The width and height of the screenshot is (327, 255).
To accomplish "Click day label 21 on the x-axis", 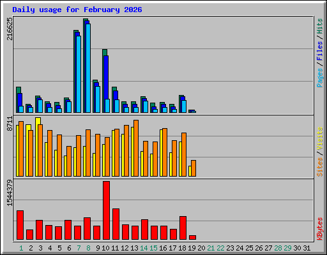I will pos(211,248).
